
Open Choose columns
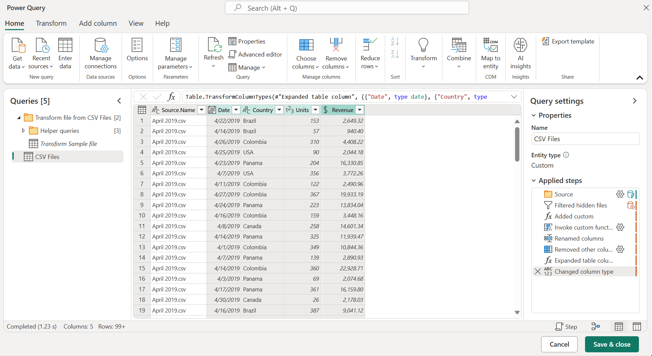point(306,54)
